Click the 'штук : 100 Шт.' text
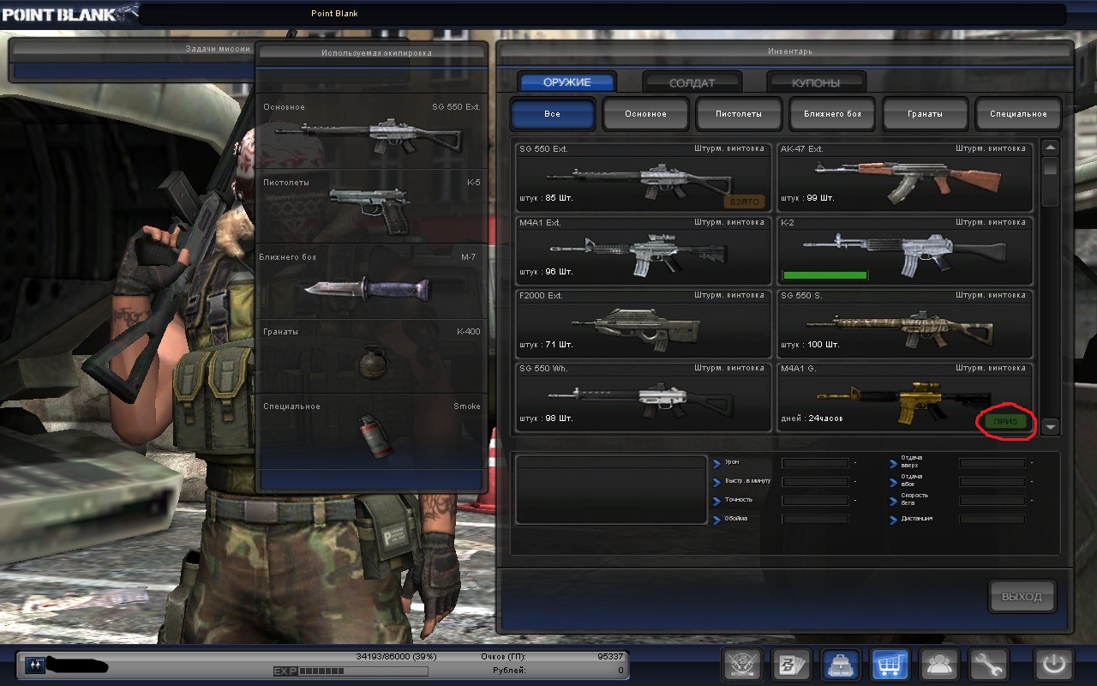Image resolution: width=1097 pixels, height=686 pixels. pyautogui.click(x=810, y=345)
